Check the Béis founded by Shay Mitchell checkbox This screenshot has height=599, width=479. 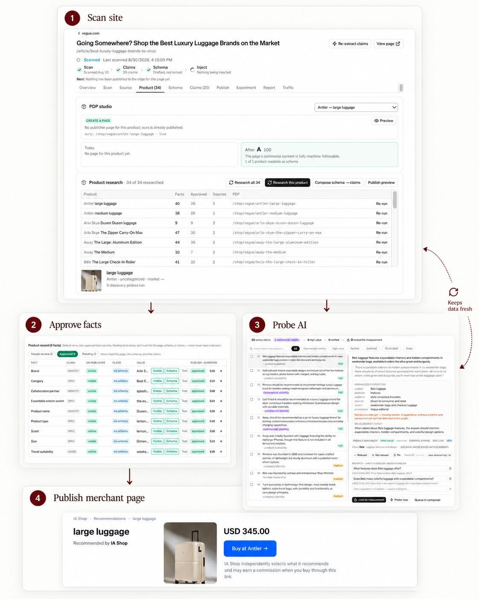pos(252,473)
